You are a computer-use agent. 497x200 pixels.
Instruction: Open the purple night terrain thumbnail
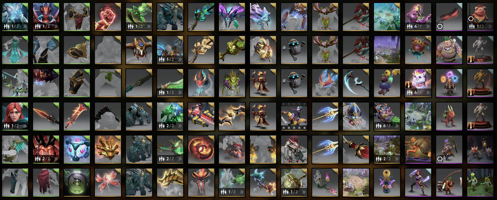pos(387,50)
